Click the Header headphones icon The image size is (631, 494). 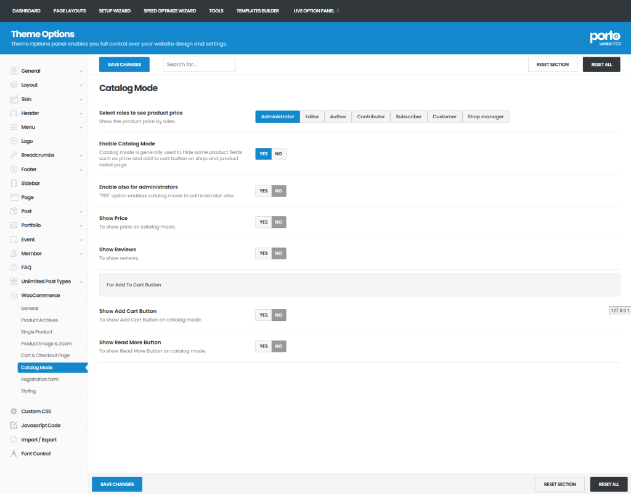point(14,113)
